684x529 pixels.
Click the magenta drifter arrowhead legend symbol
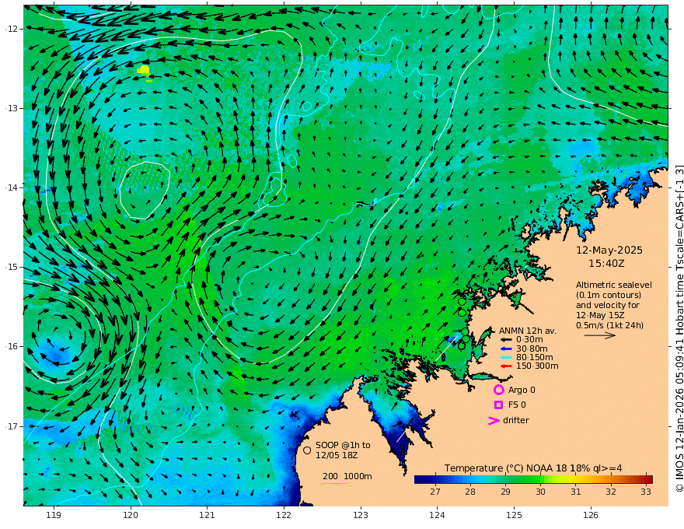[494, 421]
